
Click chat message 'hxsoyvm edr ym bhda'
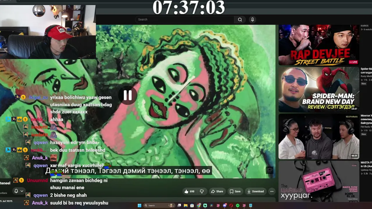74,143
